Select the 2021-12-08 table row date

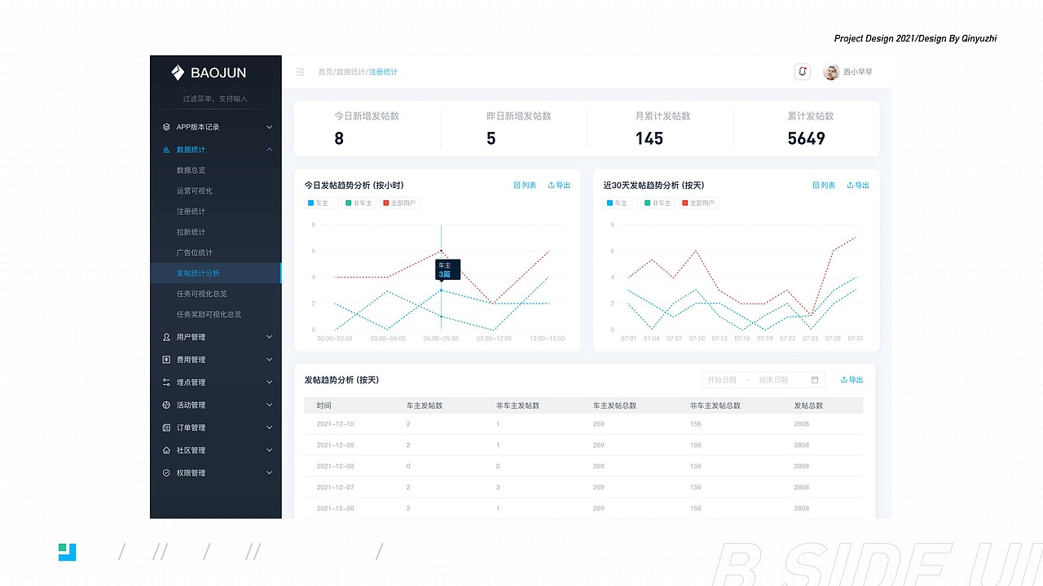335,466
